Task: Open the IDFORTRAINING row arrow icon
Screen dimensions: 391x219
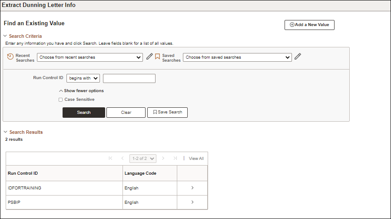Action: (192, 188)
